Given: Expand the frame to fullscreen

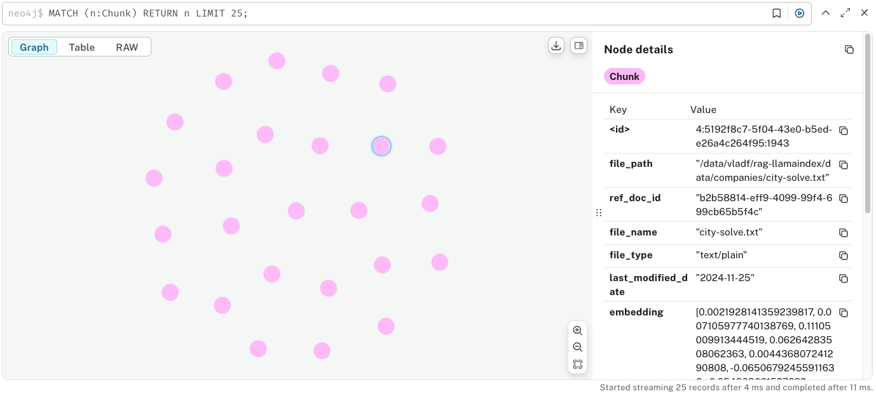Looking at the screenshot, I should (x=845, y=13).
